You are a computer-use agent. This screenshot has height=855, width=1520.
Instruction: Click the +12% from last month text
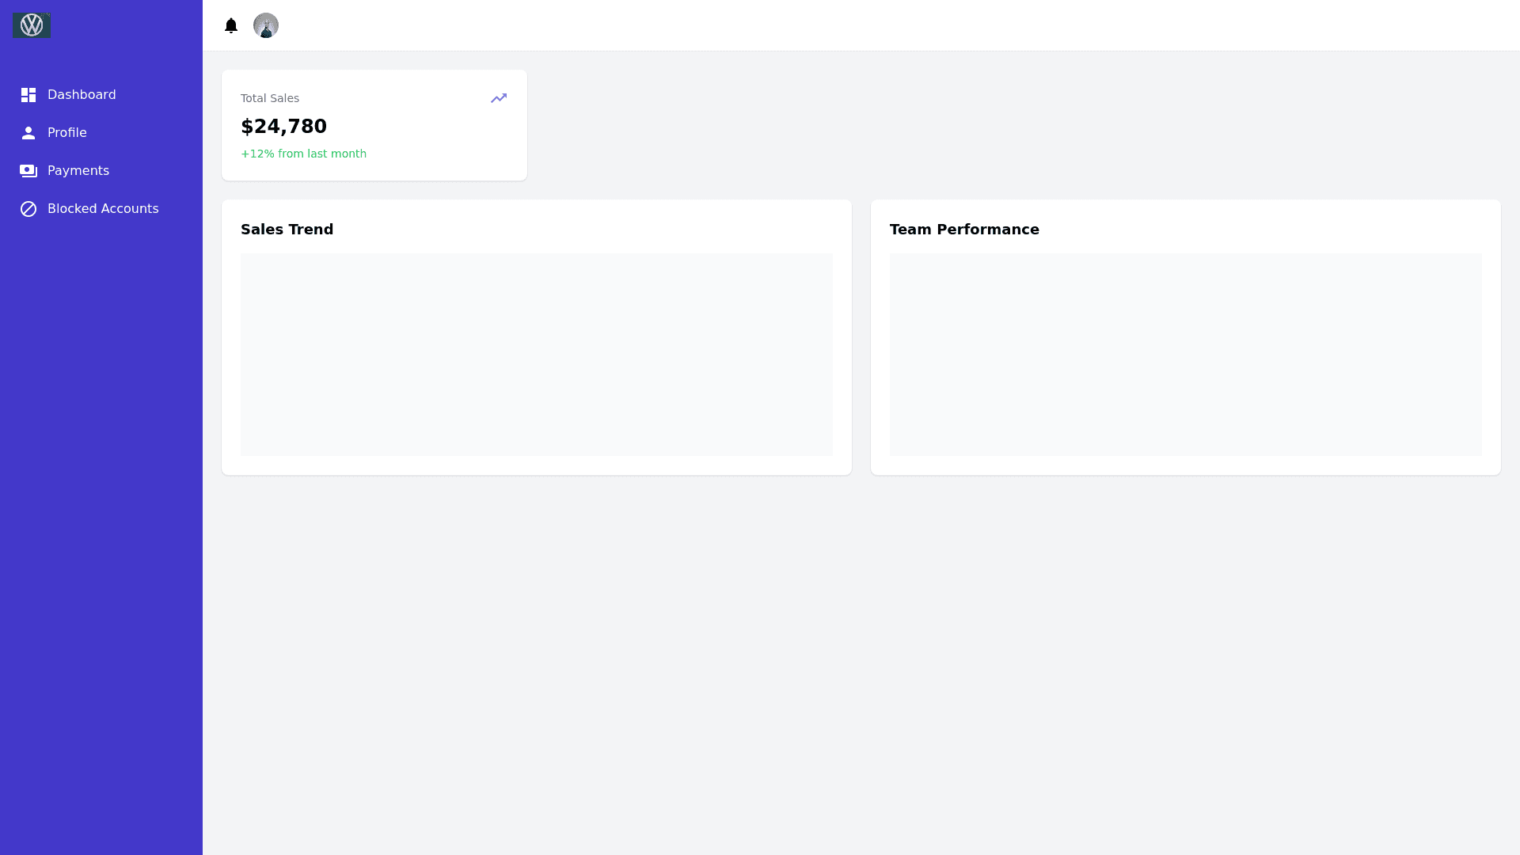(303, 154)
